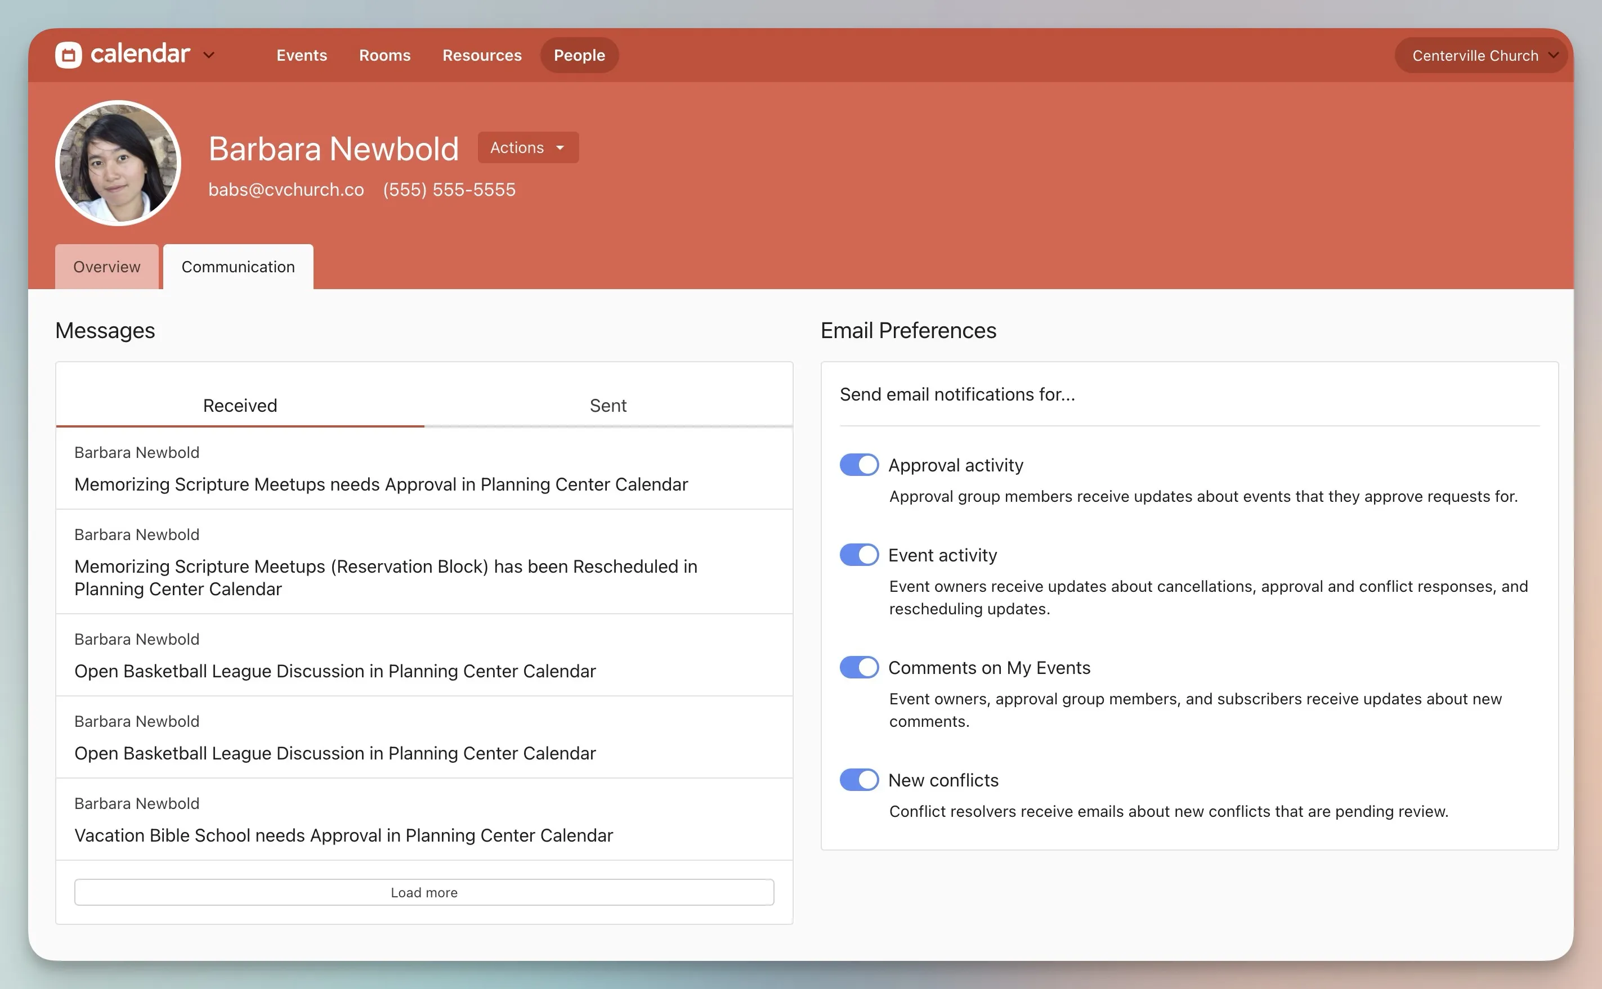
Task: Switch off New conflicts emails
Action: pos(858,780)
